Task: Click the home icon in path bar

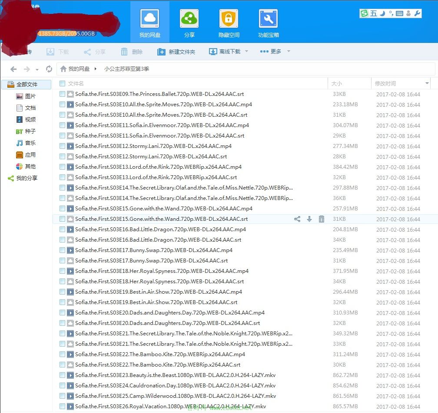Action: (63, 69)
